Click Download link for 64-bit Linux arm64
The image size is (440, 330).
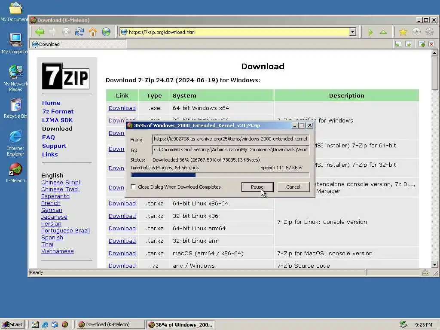pos(122,229)
